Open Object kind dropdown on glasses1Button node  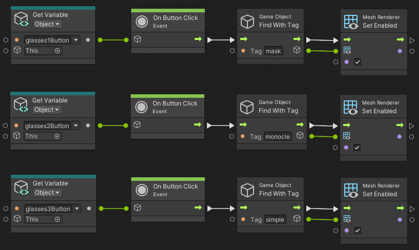(x=47, y=24)
